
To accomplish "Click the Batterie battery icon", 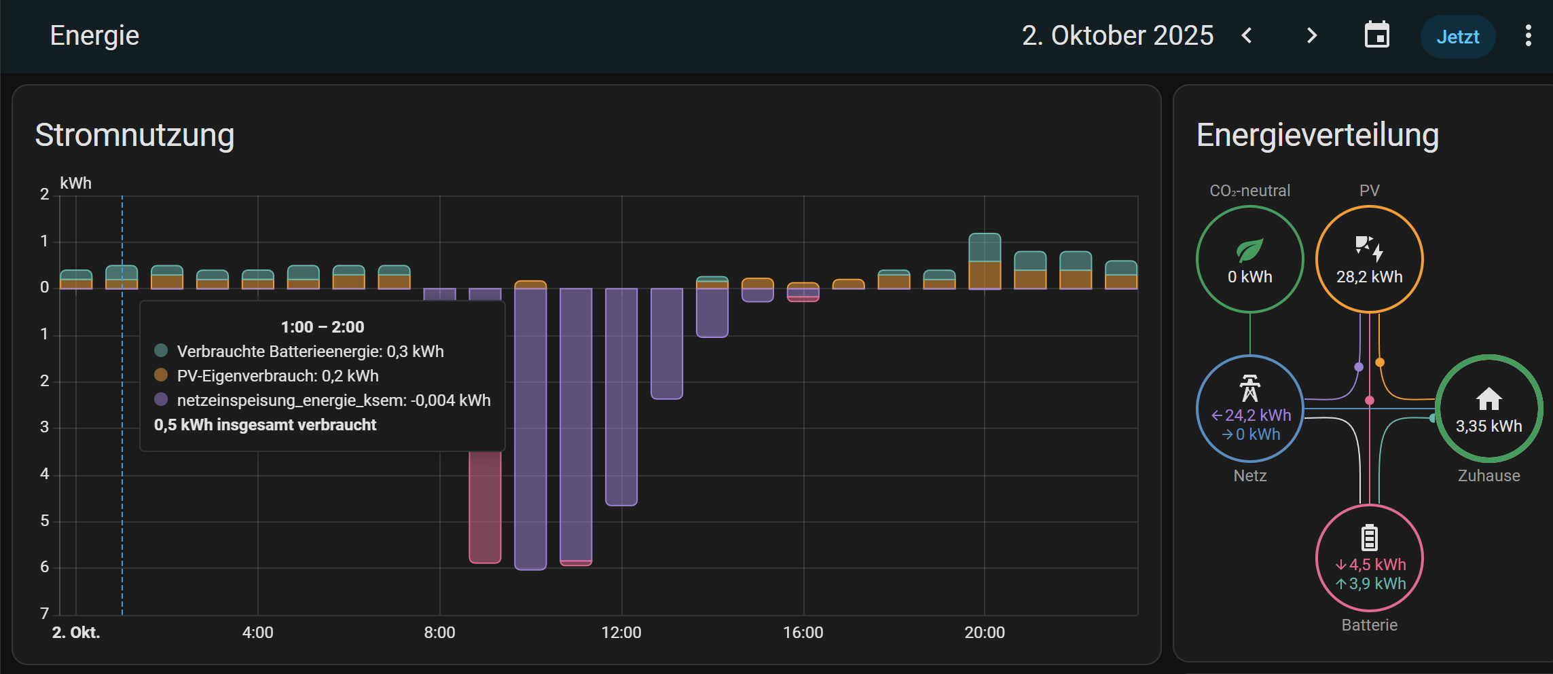I will (1369, 538).
